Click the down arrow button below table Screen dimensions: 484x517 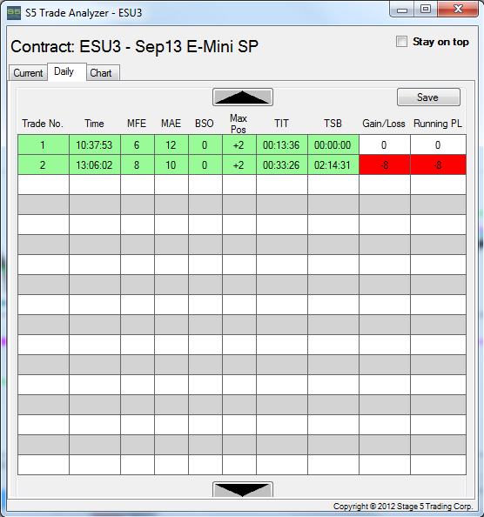pos(243,489)
